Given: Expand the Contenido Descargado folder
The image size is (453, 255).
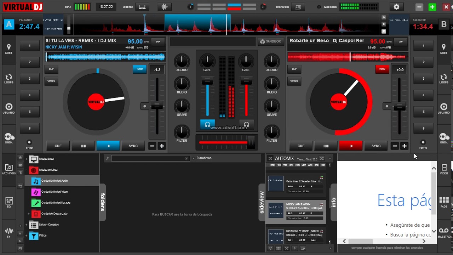Looking at the screenshot, I should pos(29,214).
